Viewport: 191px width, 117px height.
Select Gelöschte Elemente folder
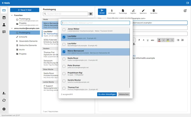click(25, 45)
